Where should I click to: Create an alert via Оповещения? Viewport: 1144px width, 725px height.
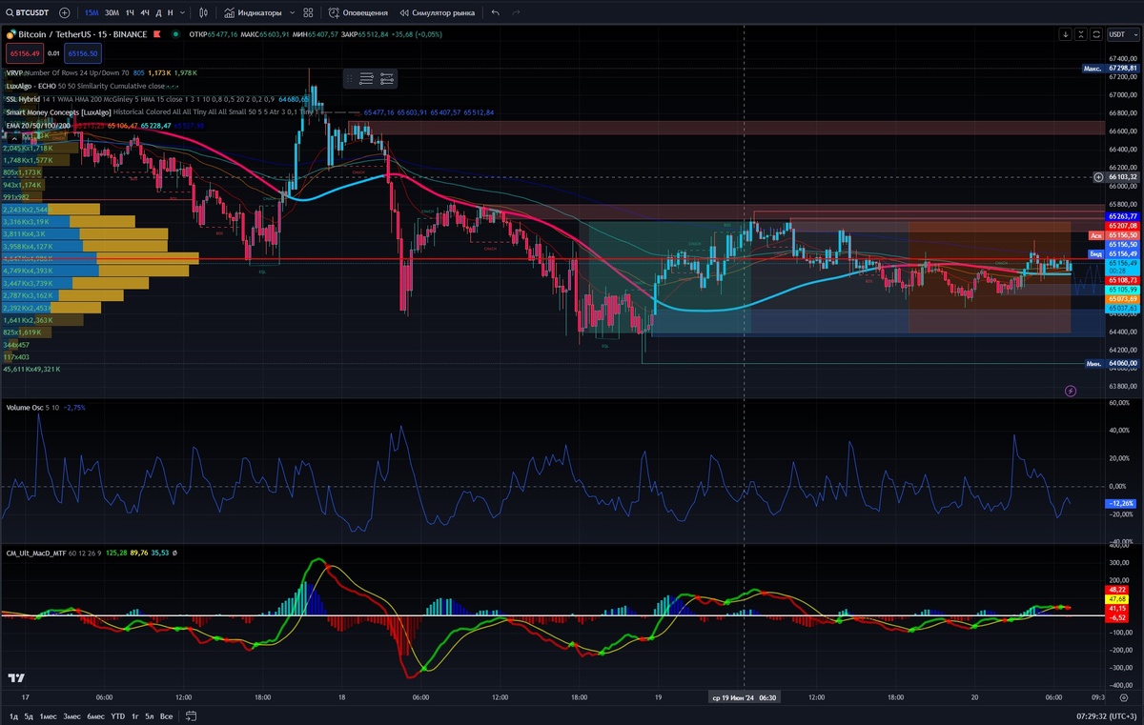click(358, 12)
